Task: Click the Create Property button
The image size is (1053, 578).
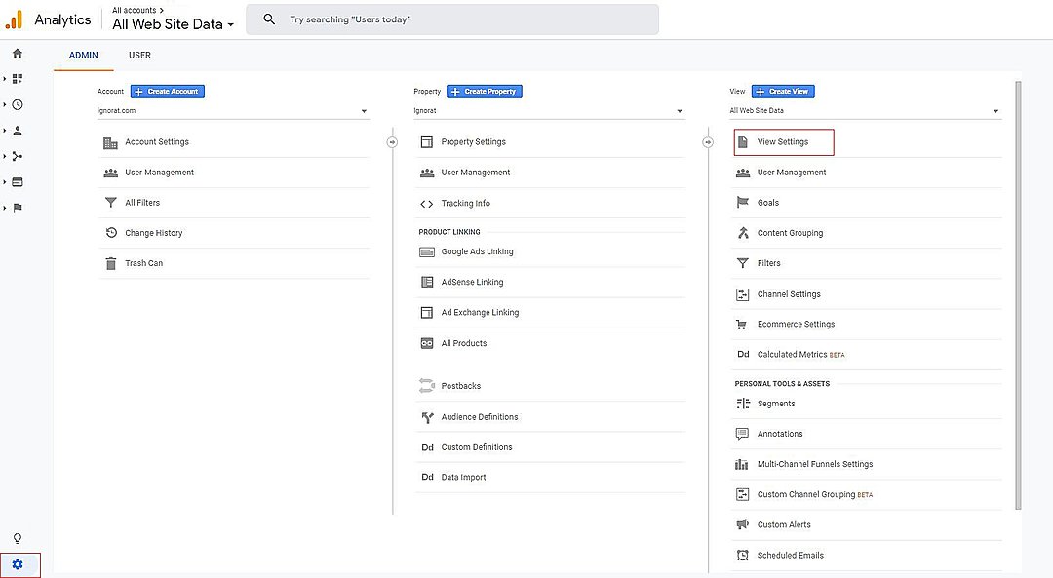Action: pos(485,92)
